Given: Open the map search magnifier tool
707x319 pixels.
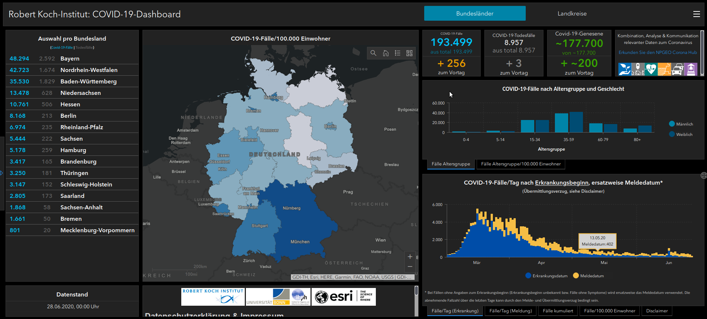Looking at the screenshot, I should pyautogui.click(x=373, y=53).
